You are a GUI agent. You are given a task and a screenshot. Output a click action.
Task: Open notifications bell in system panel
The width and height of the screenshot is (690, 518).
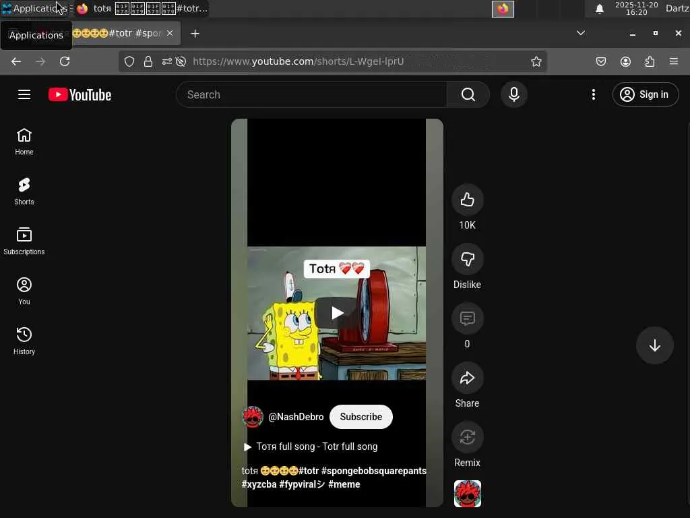[599, 9]
